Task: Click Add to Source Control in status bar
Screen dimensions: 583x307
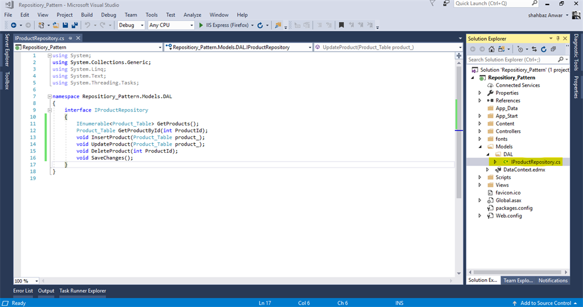Action: [545, 303]
